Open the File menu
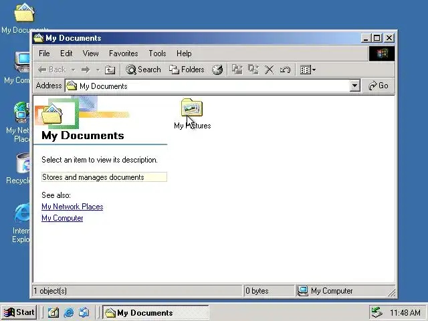This screenshot has height=321, width=428. [44, 53]
